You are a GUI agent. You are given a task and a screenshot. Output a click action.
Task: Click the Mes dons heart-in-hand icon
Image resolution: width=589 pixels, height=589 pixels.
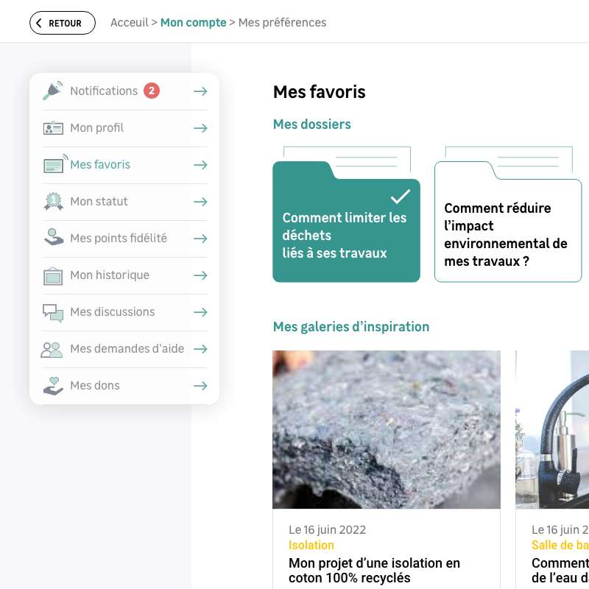[x=53, y=386]
